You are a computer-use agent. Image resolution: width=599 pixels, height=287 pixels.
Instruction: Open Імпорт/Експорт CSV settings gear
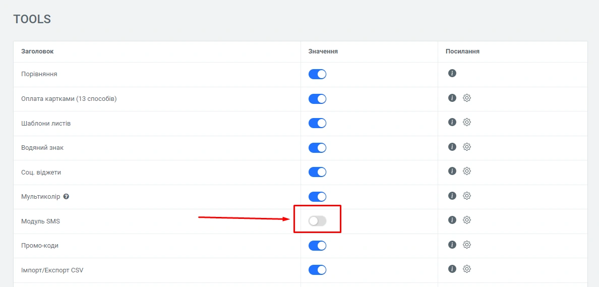[467, 269]
